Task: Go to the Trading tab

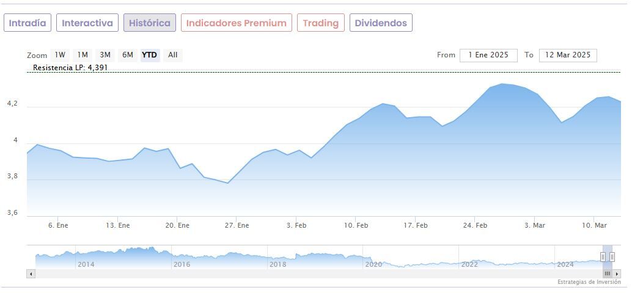Action: click(321, 23)
